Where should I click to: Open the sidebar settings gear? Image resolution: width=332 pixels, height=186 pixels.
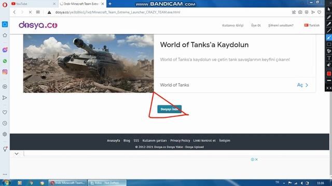(x=5, y=134)
